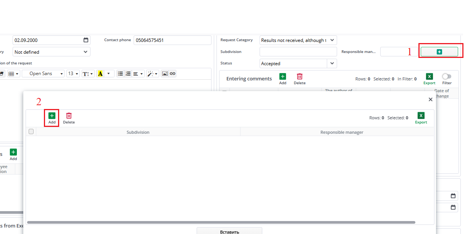Image resolution: width=465 pixels, height=234 pixels.
Task: Expand the Status Accepted dropdown
Action: click(332, 63)
